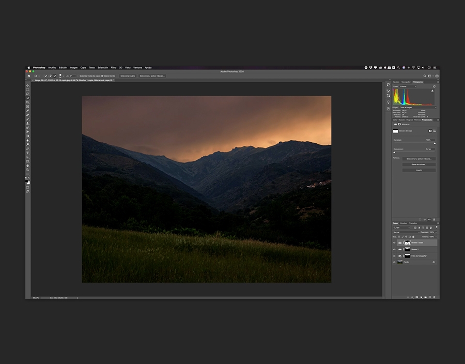Select the Move tool in the toolbar

(x=27, y=85)
